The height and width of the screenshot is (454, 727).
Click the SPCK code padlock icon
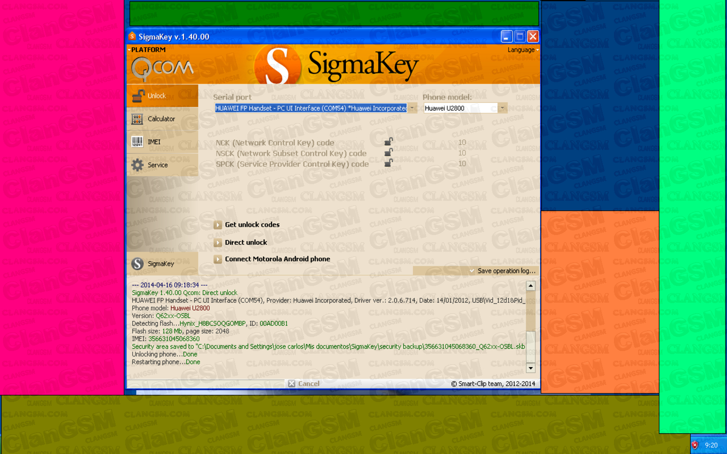389,163
